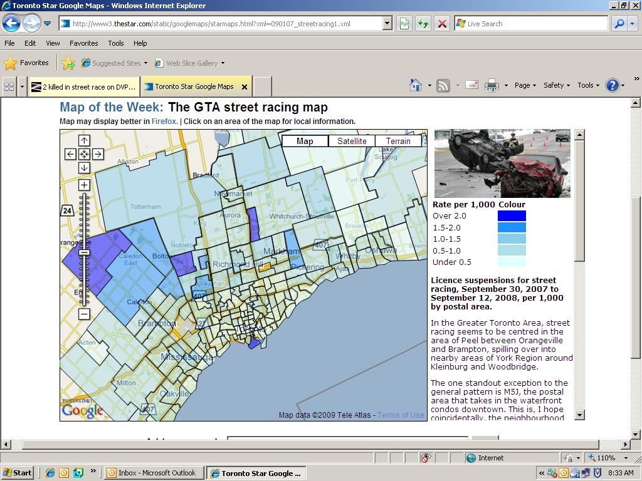The height and width of the screenshot is (481, 642).
Task: Switch map to Satellite view
Action: click(x=352, y=141)
